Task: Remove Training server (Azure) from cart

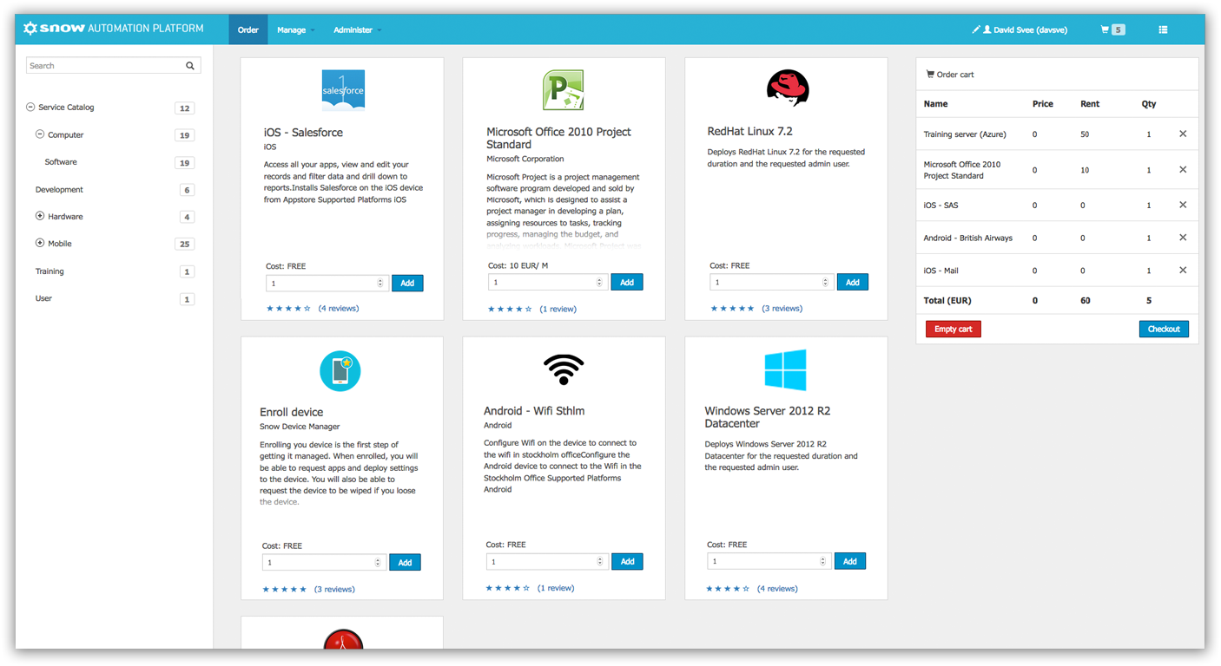Action: point(1183,134)
